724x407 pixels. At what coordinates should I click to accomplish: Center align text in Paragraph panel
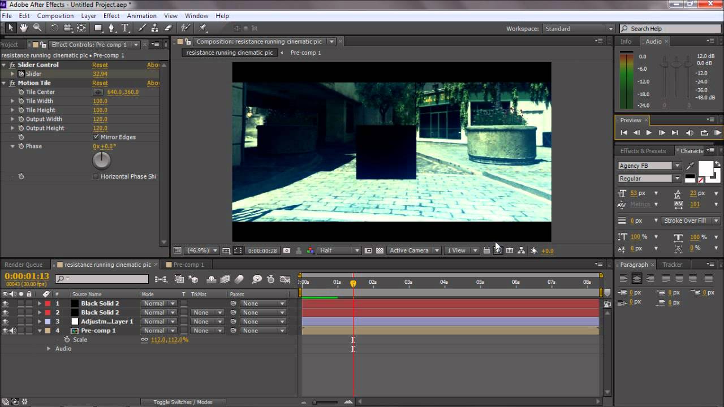point(637,278)
